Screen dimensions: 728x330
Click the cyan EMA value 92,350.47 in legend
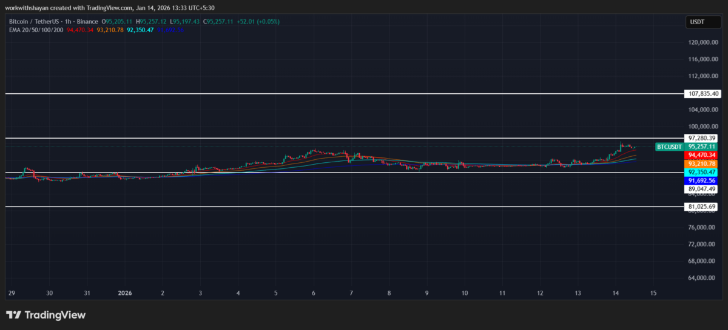coord(141,29)
